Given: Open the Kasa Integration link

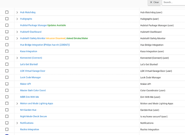Looking at the screenshot, I should 28,51.
